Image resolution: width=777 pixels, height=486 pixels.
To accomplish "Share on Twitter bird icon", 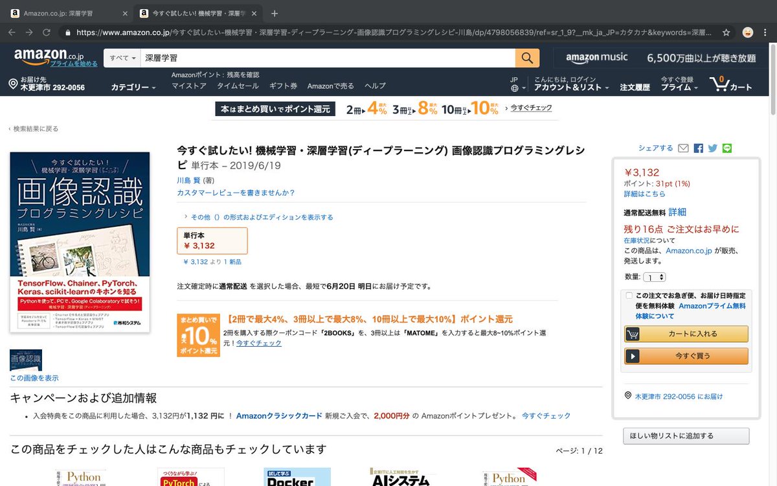I will point(713,148).
